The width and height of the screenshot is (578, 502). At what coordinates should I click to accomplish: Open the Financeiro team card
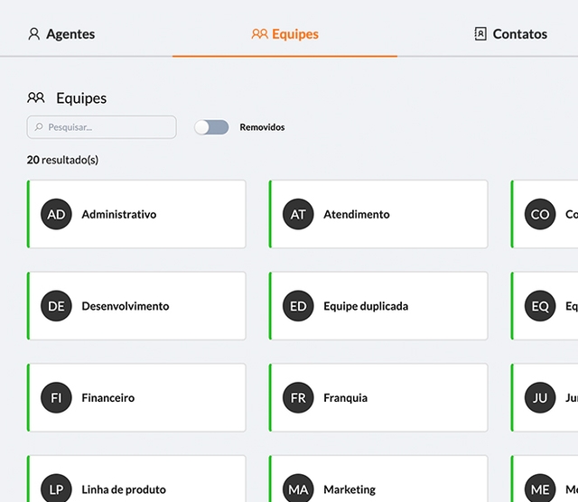pyautogui.click(x=136, y=397)
